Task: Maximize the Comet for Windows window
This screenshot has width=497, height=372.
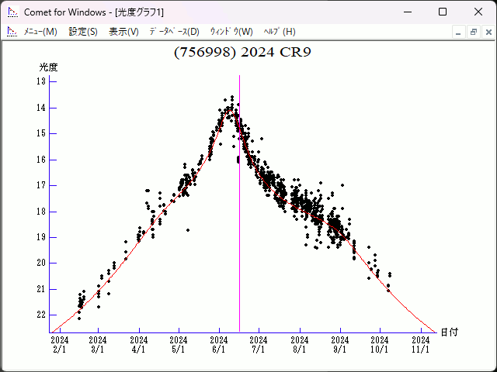Action: 442,12
